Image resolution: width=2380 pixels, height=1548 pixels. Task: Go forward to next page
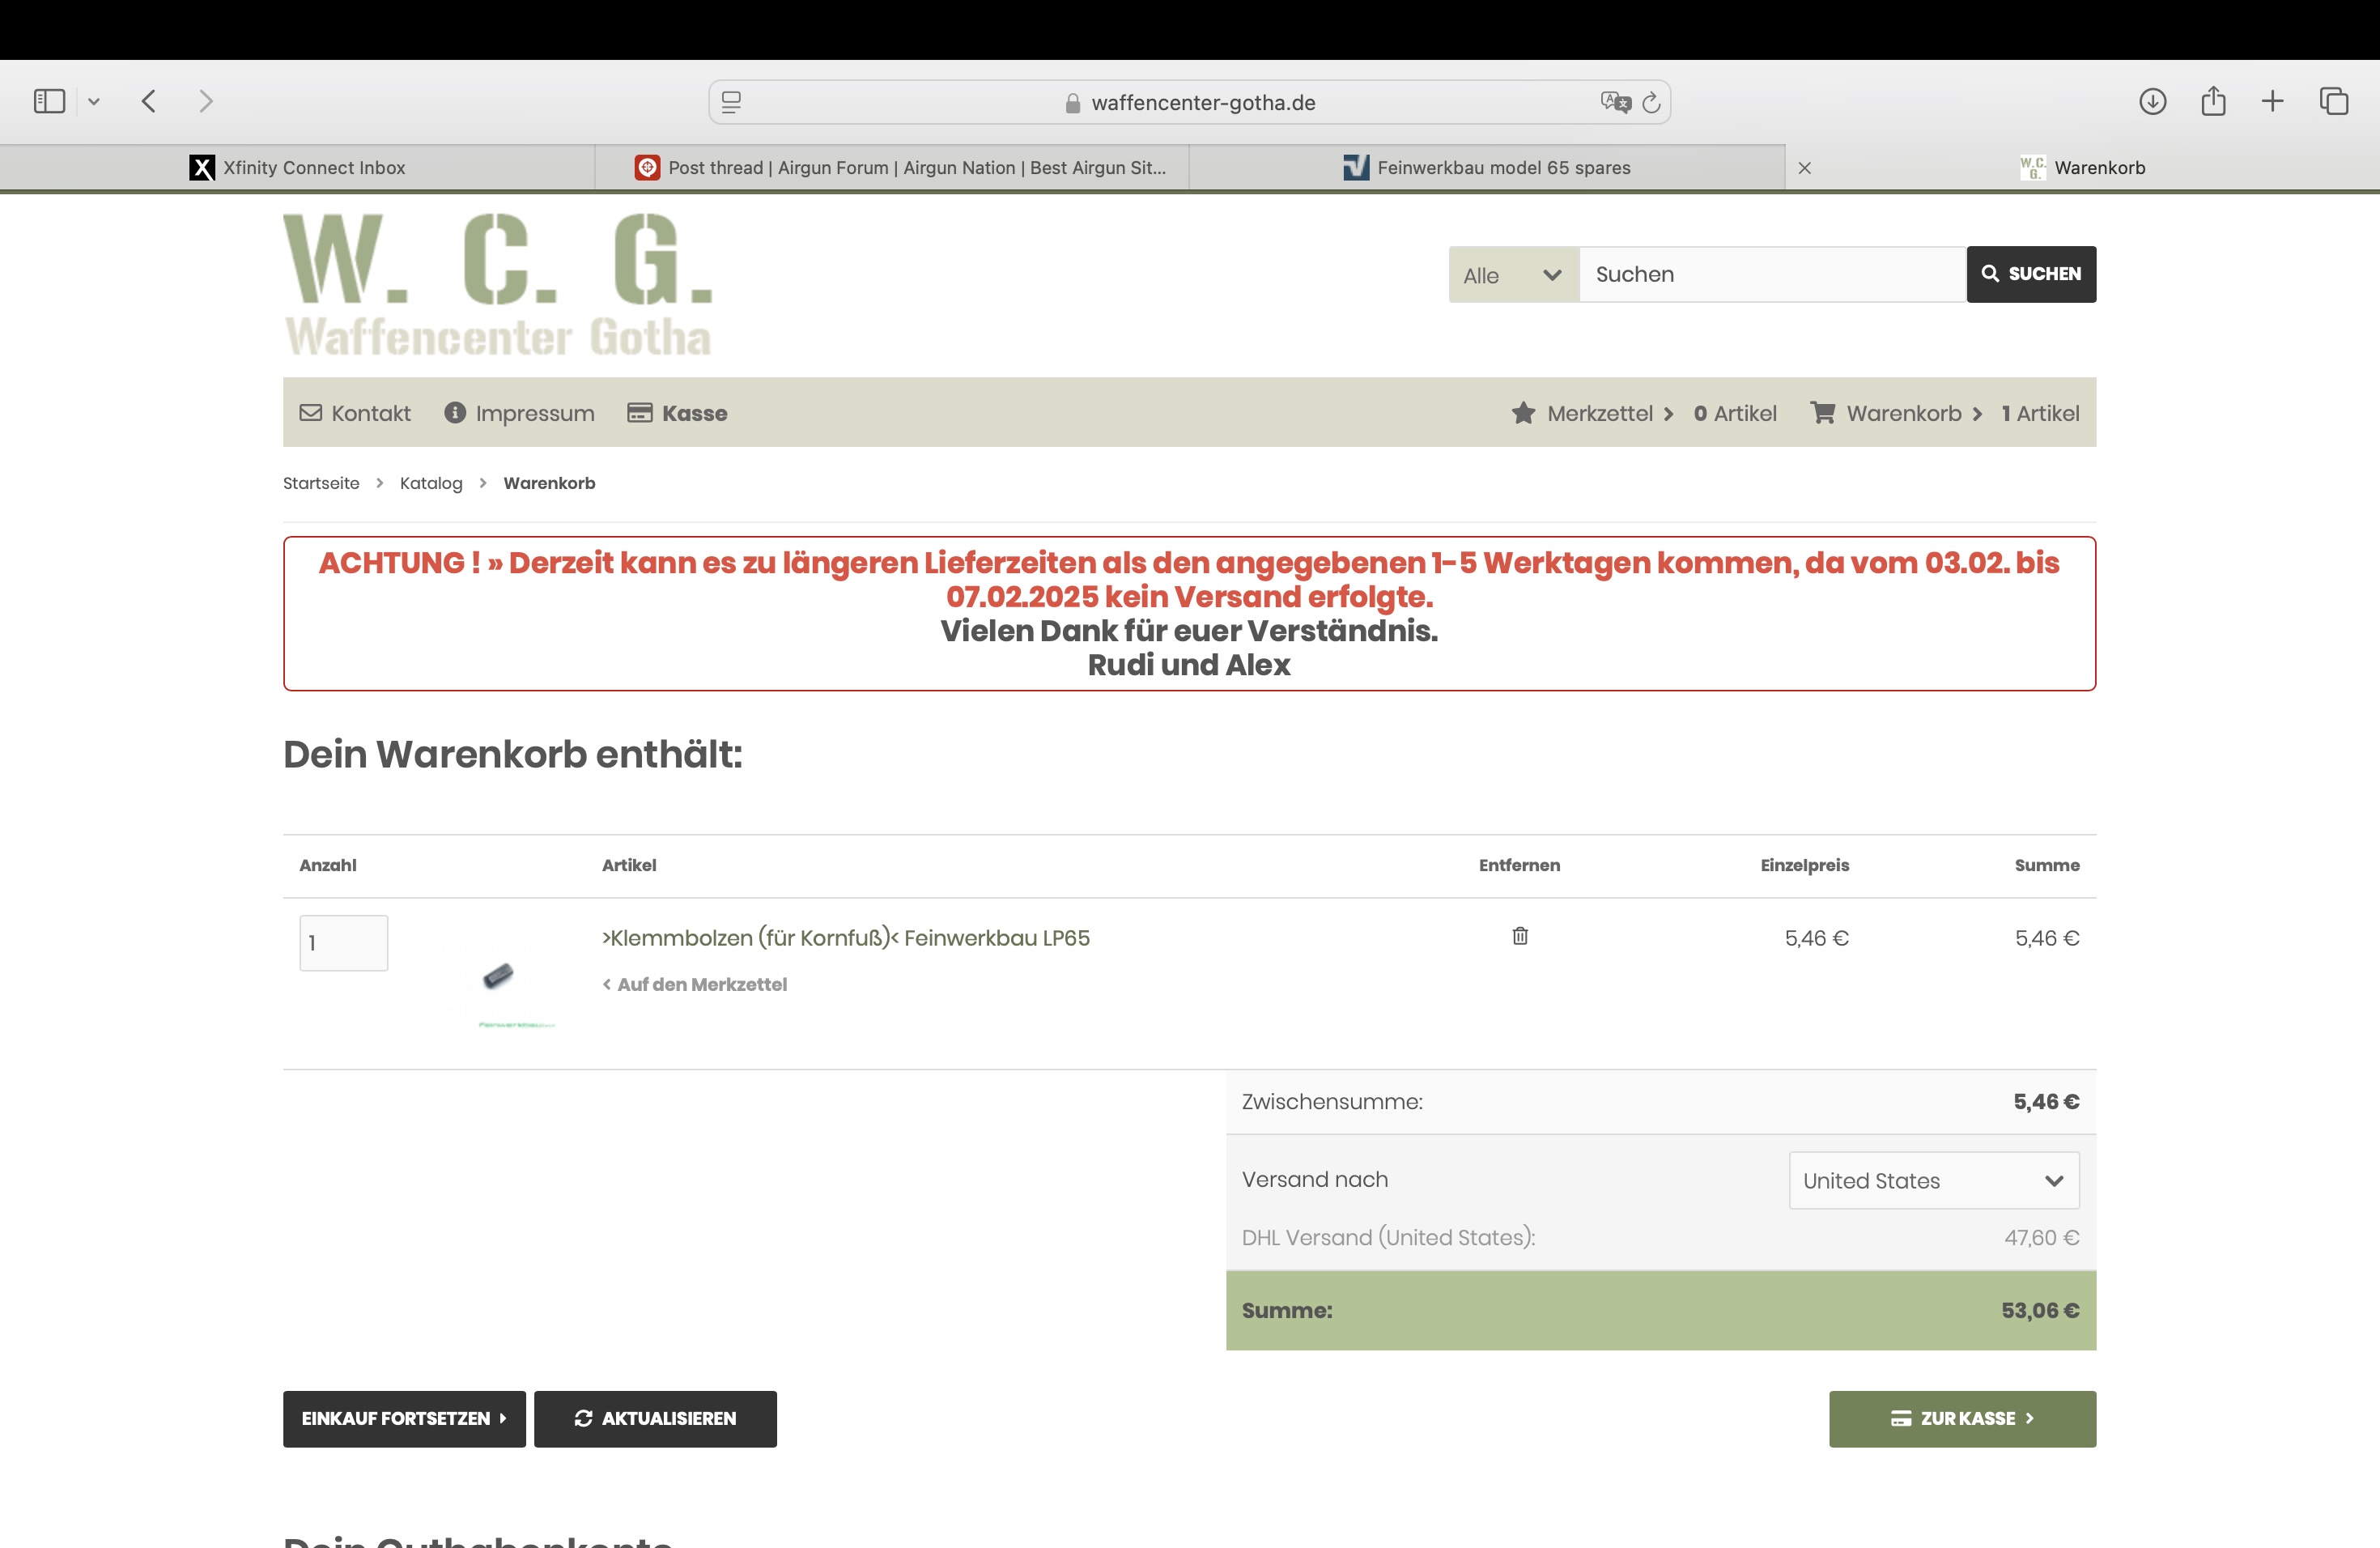pos(206,101)
